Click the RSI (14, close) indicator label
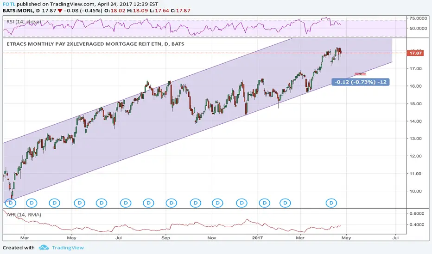This screenshot has width=432, height=254. point(24,22)
